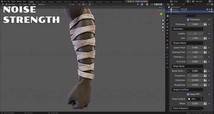The width and height of the screenshot is (214, 114).
Task: Uncheck the Snap OFF/ON checkbox
Action: coord(188,94)
